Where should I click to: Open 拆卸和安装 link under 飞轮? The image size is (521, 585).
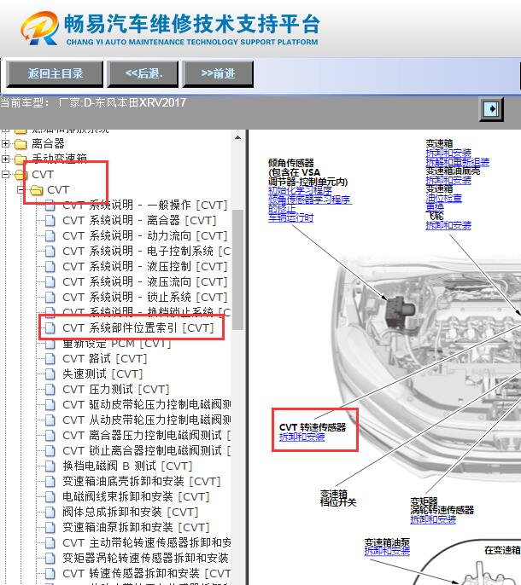(x=448, y=225)
